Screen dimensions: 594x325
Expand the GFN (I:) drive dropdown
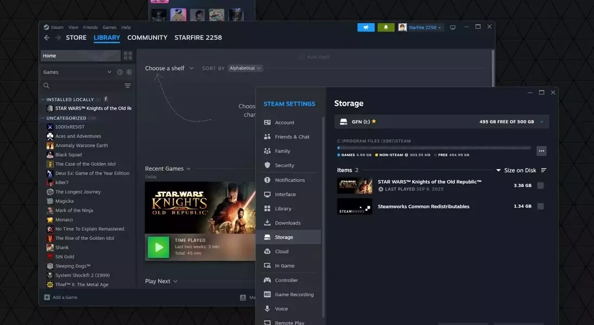(541, 122)
